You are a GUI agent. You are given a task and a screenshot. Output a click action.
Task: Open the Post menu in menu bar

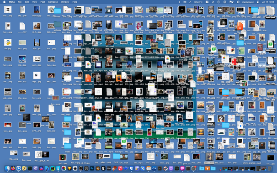tap(43, 2)
